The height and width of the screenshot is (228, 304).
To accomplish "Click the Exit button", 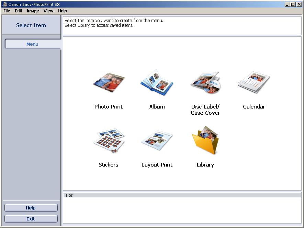I will (x=31, y=219).
